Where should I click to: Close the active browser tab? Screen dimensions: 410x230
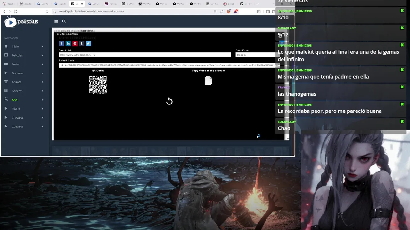pos(82,4)
